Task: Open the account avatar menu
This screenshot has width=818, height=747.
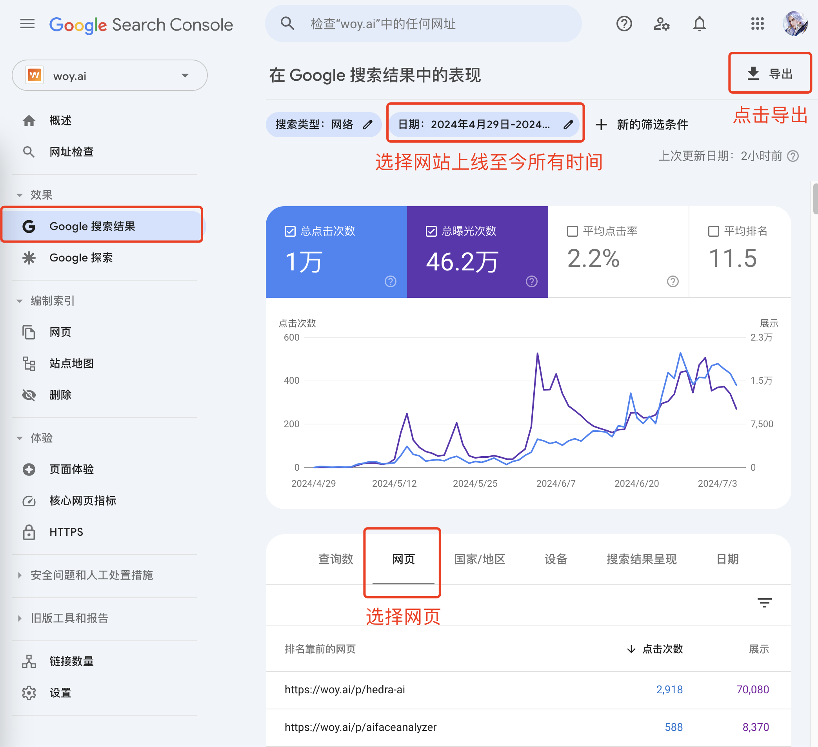Action: click(x=794, y=24)
